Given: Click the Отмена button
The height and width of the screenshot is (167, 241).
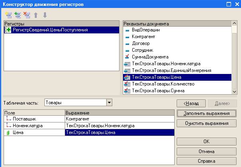Looking at the screenshot, I should [x=206, y=151].
